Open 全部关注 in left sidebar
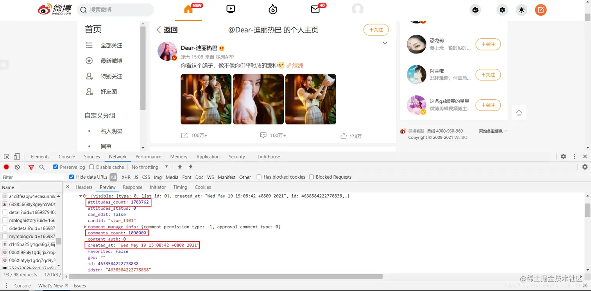 [x=111, y=45]
